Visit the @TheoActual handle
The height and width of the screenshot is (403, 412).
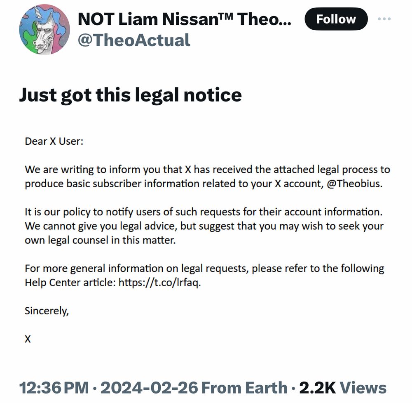(x=134, y=40)
